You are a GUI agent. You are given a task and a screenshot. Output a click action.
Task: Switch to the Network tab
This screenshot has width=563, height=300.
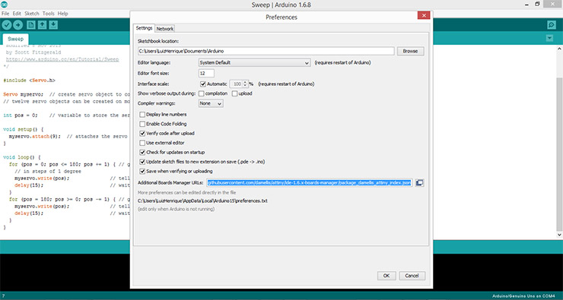coord(165,29)
